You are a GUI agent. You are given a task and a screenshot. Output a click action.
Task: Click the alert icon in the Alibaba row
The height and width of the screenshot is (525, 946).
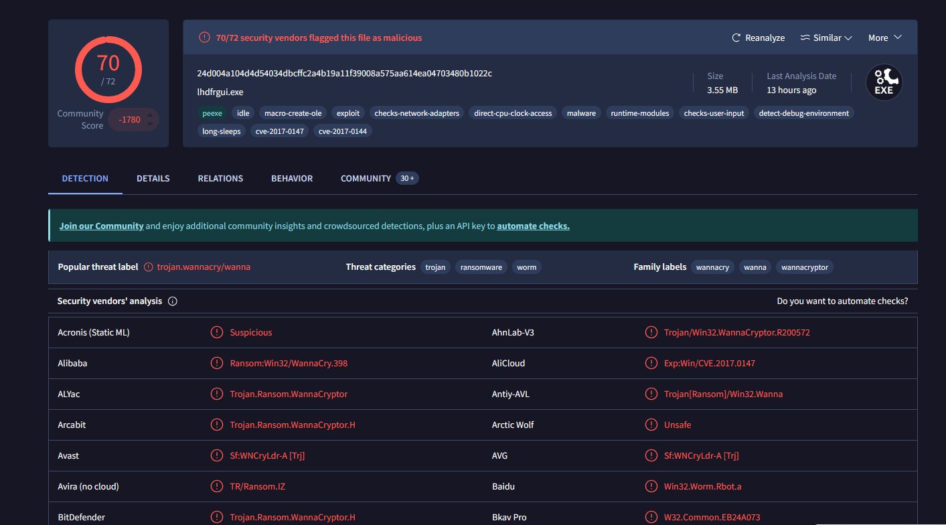coord(217,363)
